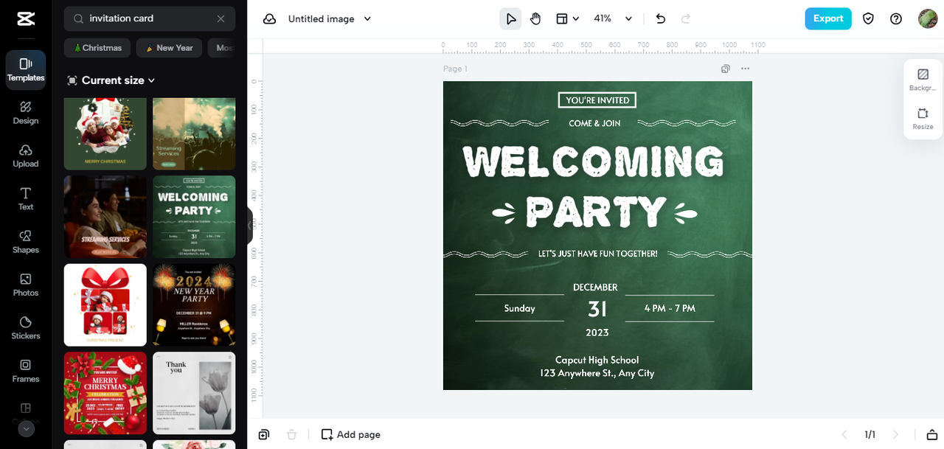Select the PARTY heading text
The height and width of the screenshot is (449, 944).
595,212
